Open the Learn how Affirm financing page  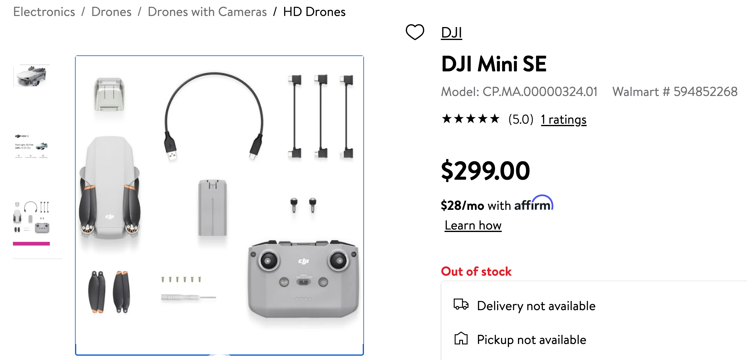pos(472,225)
